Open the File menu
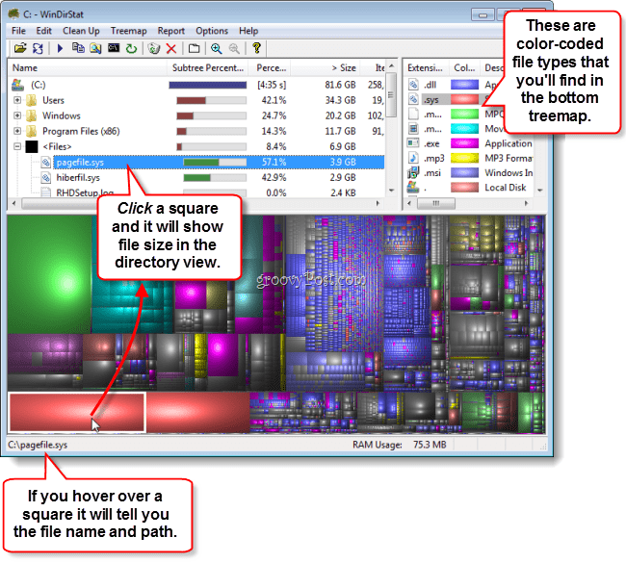The height and width of the screenshot is (563, 626). click(x=18, y=31)
